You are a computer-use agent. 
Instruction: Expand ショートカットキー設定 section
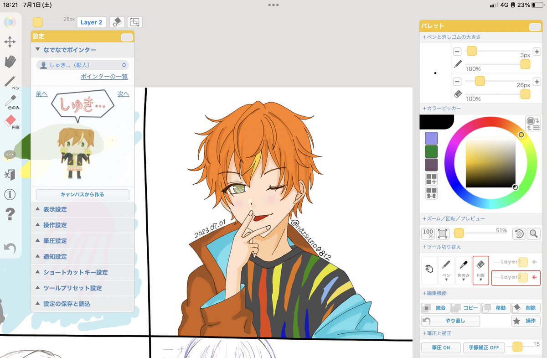click(83, 272)
